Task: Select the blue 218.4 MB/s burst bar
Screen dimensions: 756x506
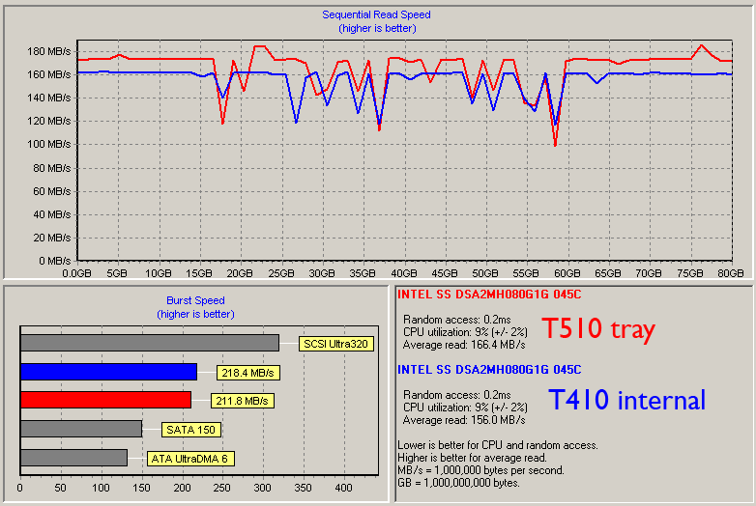Action: point(109,372)
